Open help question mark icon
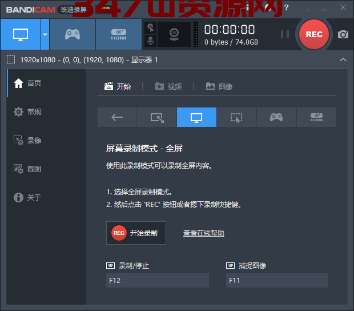Image resolution: width=354 pixels, height=311 pixels. point(286,7)
